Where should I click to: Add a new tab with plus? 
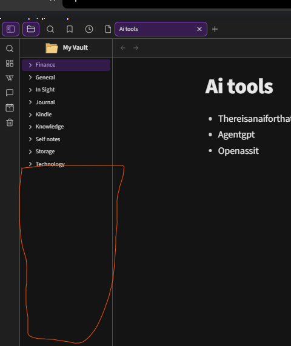(215, 29)
